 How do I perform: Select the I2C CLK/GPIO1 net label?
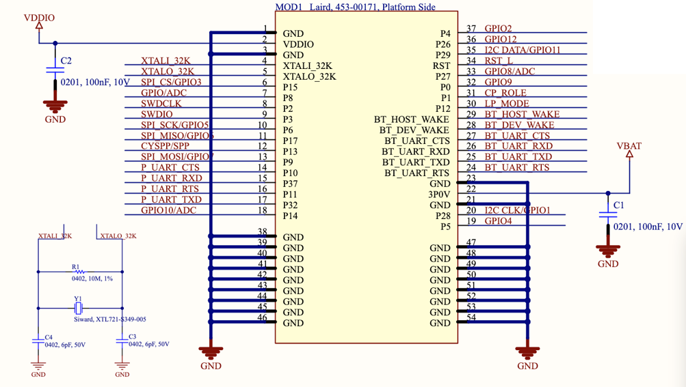click(517, 210)
